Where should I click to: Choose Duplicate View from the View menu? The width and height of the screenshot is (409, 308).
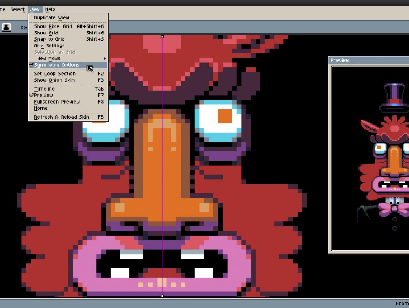[x=68, y=17]
